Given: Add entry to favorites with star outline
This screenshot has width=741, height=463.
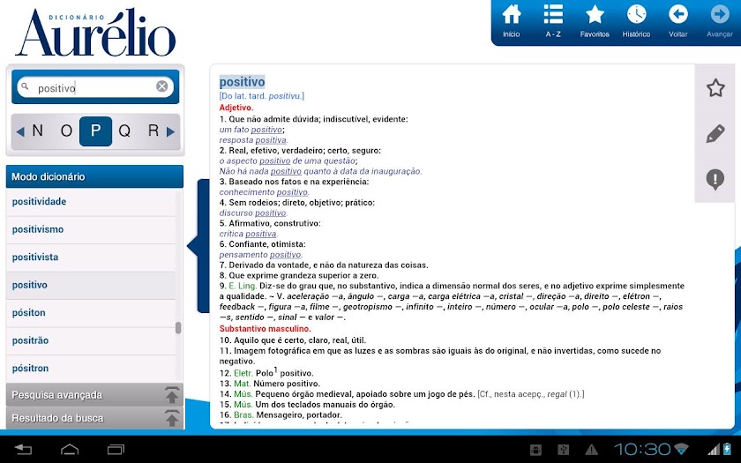Looking at the screenshot, I should click(715, 88).
